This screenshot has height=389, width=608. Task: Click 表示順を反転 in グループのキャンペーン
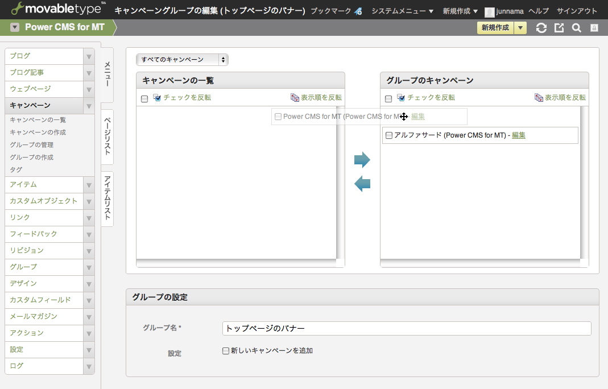(x=565, y=98)
